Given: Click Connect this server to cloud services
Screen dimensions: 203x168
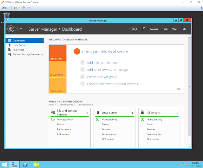Looking at the screenshot, I should (112, 84).
